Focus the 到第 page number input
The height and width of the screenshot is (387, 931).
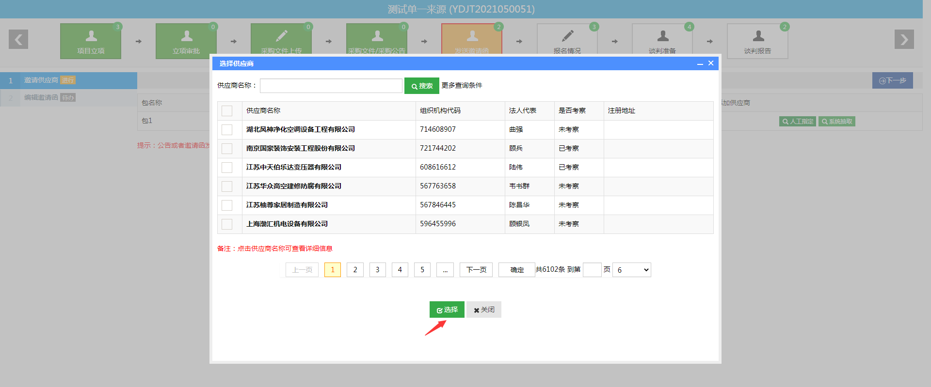(x=592, y=270)
